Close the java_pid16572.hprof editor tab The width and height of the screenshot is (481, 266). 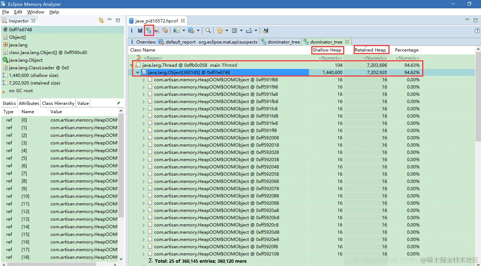pos(183,21)
